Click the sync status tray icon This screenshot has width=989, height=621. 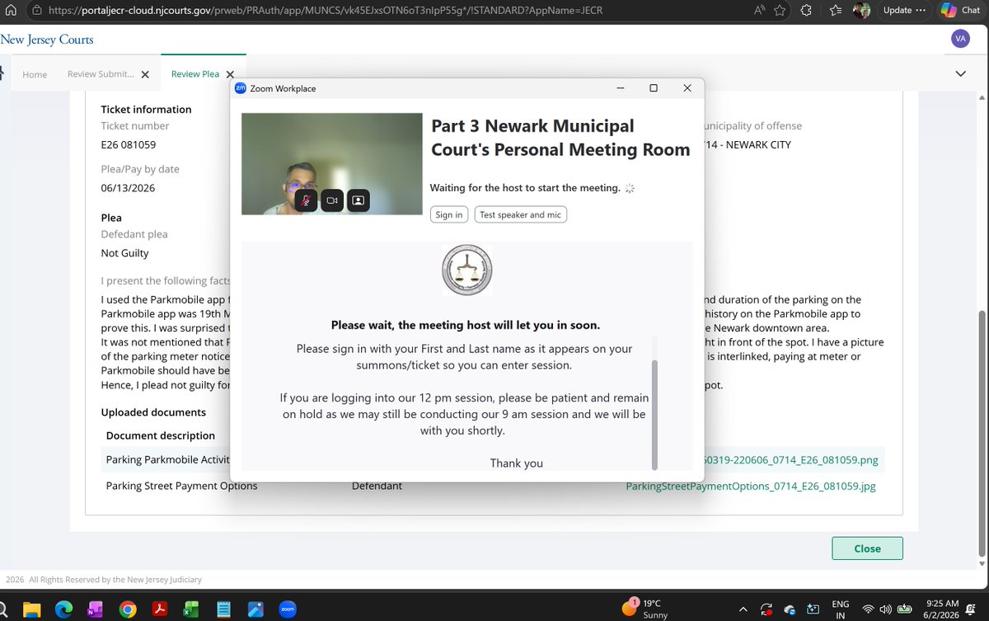pos(766,609)
